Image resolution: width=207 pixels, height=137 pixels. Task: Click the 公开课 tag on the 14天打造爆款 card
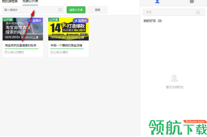(54, 20)
